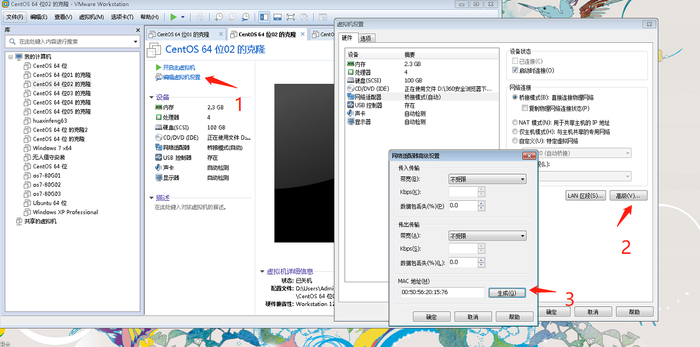Open the 文件(F) menu
Image resolution: width=700 pixels, height=347 pixels.
point(15,17)
